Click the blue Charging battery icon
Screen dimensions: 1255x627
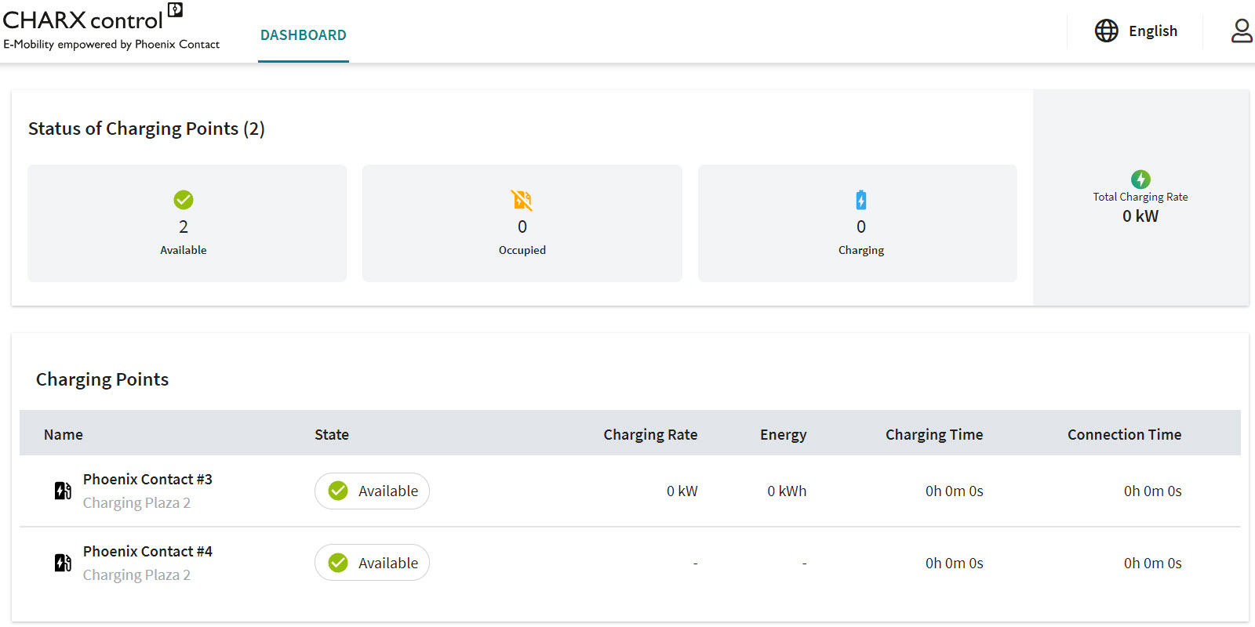point(860,200)
